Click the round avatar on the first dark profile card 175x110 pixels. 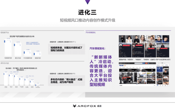(121, 46)
